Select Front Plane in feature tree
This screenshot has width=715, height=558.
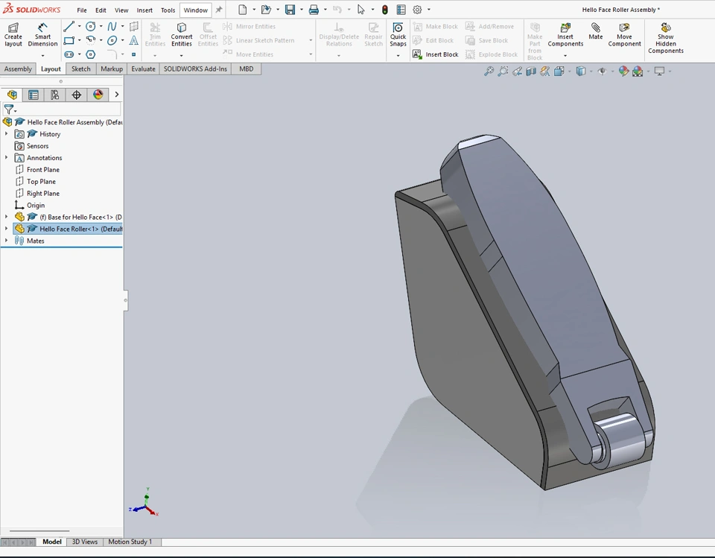[x=42, y=170]
